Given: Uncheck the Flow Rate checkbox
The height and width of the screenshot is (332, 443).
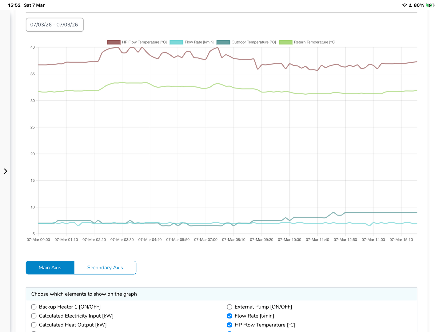Looking at the screenshot, I should (229, 316).
